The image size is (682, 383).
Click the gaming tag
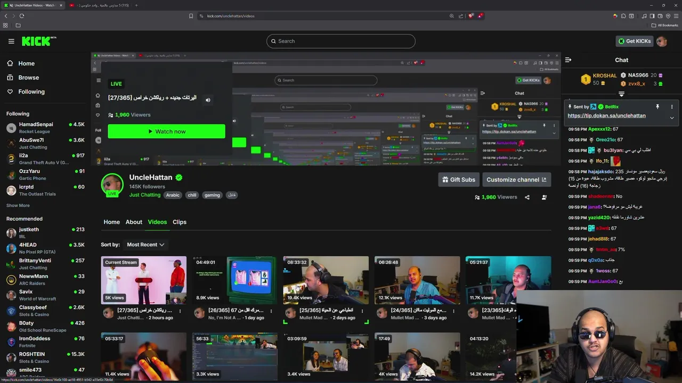[212, 195]
